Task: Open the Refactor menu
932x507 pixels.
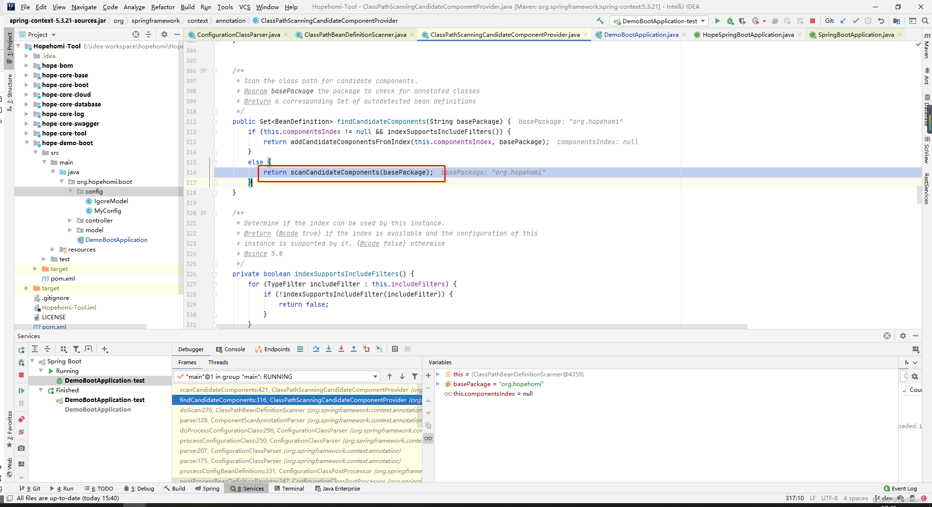Action: pos(163,7)
